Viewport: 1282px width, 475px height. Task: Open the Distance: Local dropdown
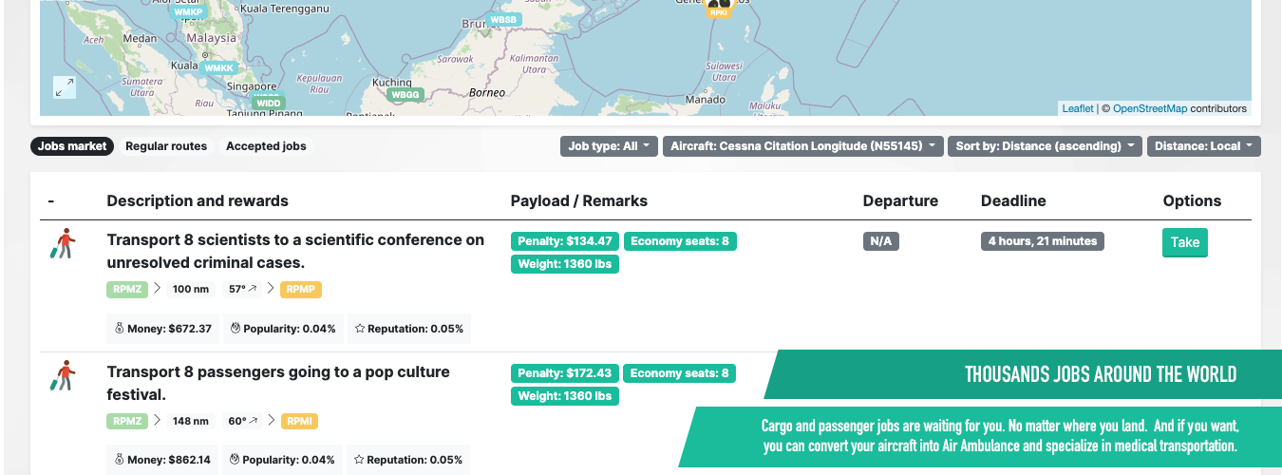(1203, 146)
